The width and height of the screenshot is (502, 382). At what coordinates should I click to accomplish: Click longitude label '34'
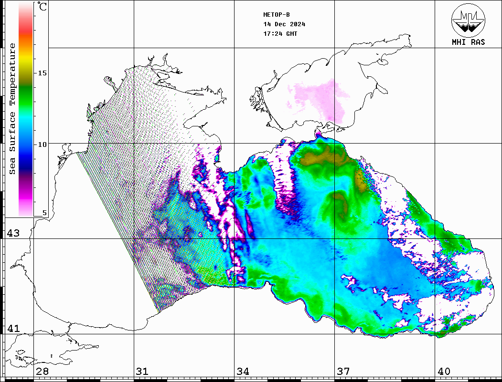click(243, 372)
